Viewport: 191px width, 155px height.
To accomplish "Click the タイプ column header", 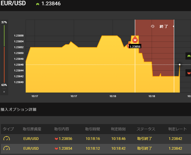I will click(x=8, y=129).
